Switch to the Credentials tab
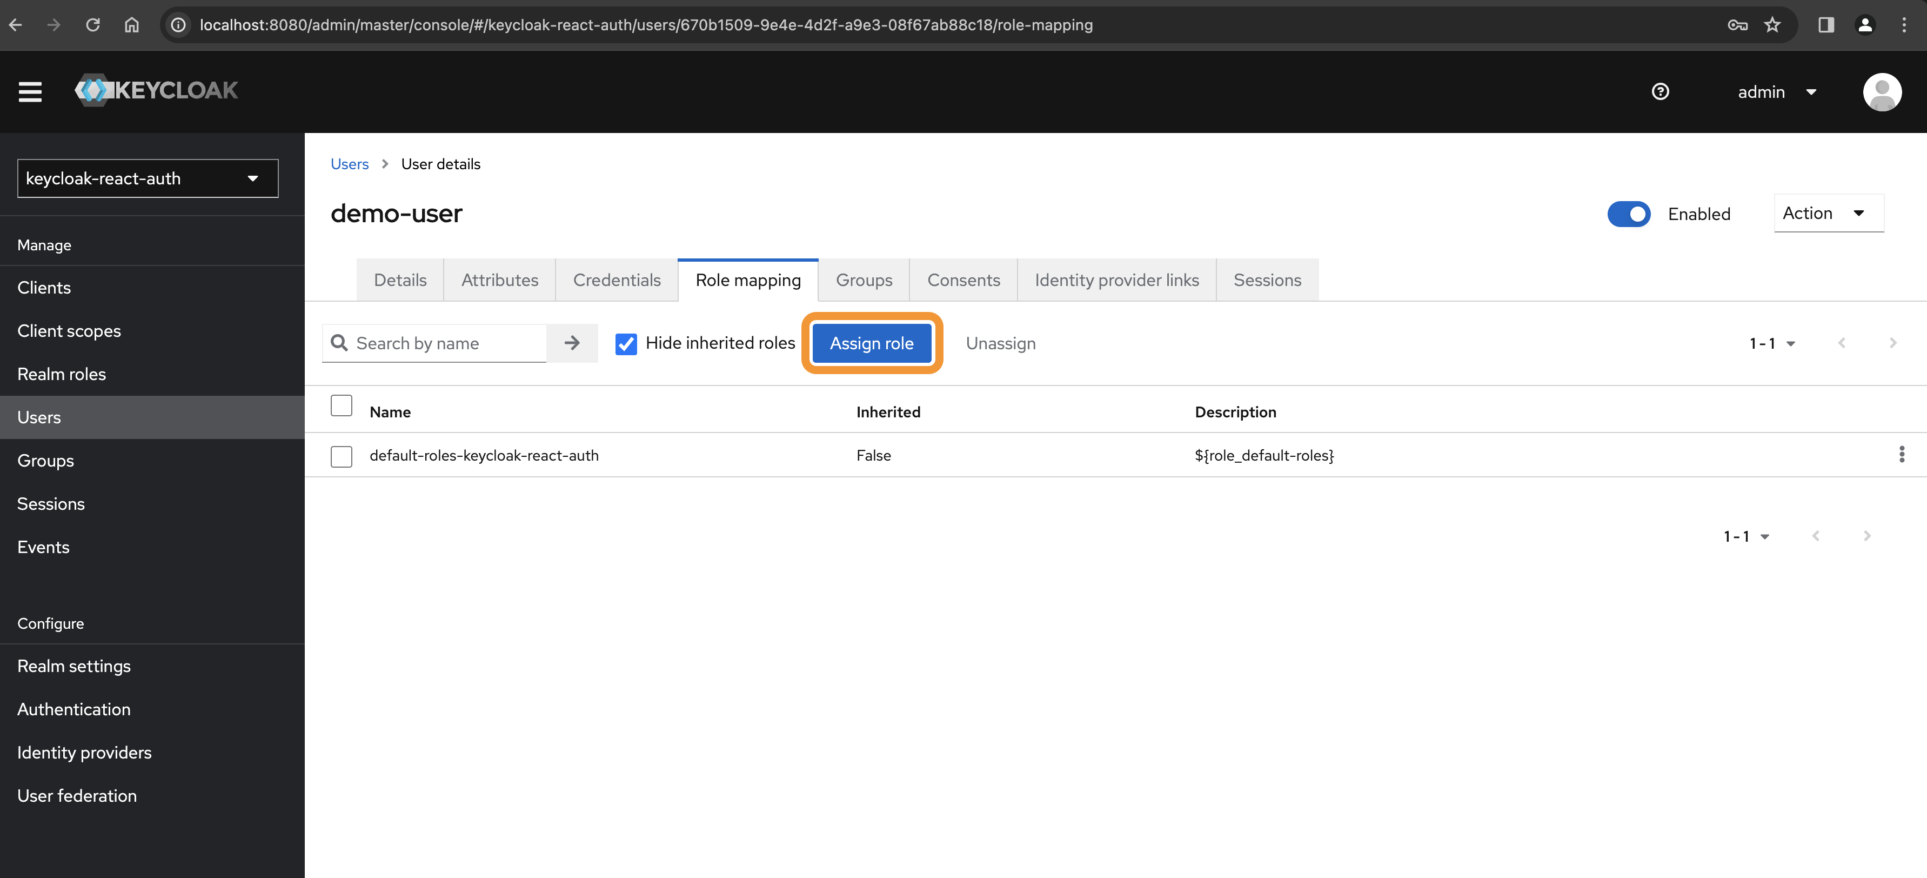Viewport: 1927px width, 878px height. pyautogui.click(x=617, y=280)
